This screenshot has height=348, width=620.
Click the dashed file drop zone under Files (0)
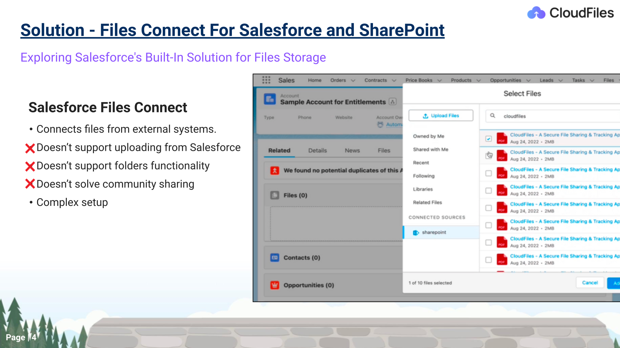point(336,224)
